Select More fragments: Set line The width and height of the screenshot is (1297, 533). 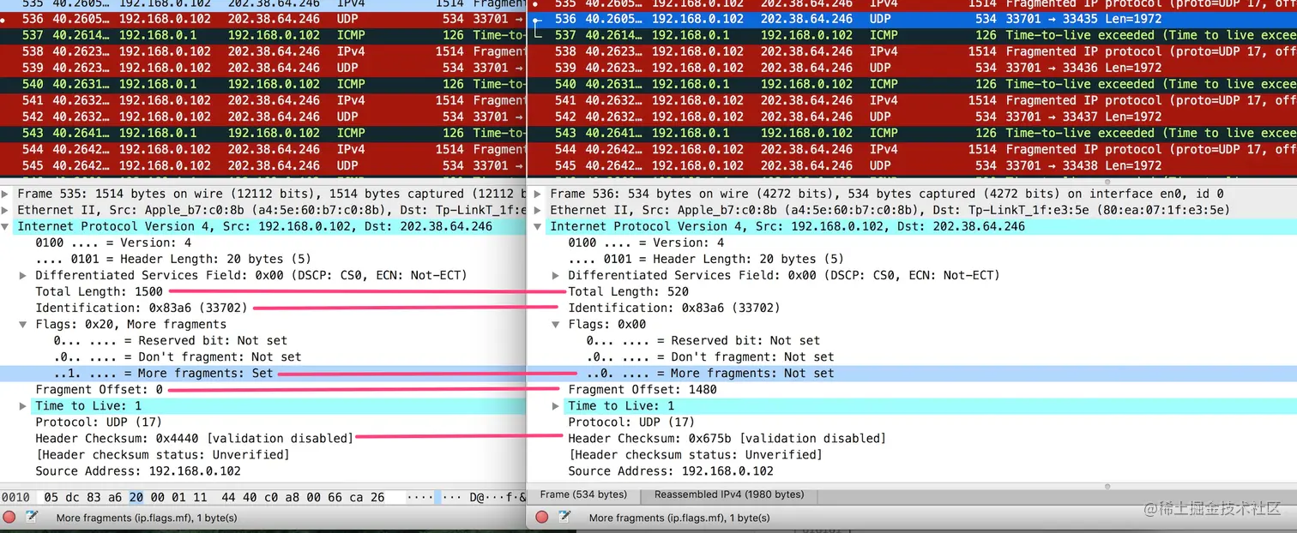163,373
